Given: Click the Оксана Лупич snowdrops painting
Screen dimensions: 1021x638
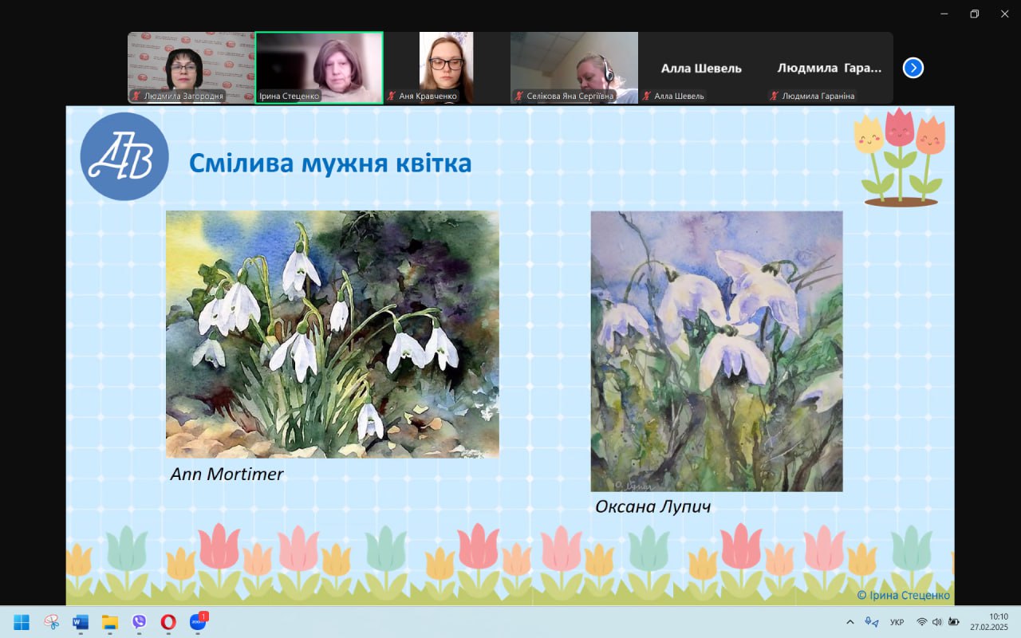Looking at the screenshot, I should 716,351.
